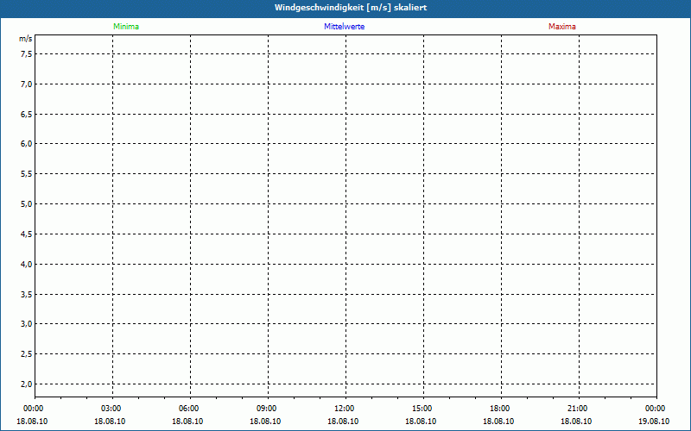The image size is (691, 431).
Task: Click the '6,5' y-axis value
Action: pos(27,114)
